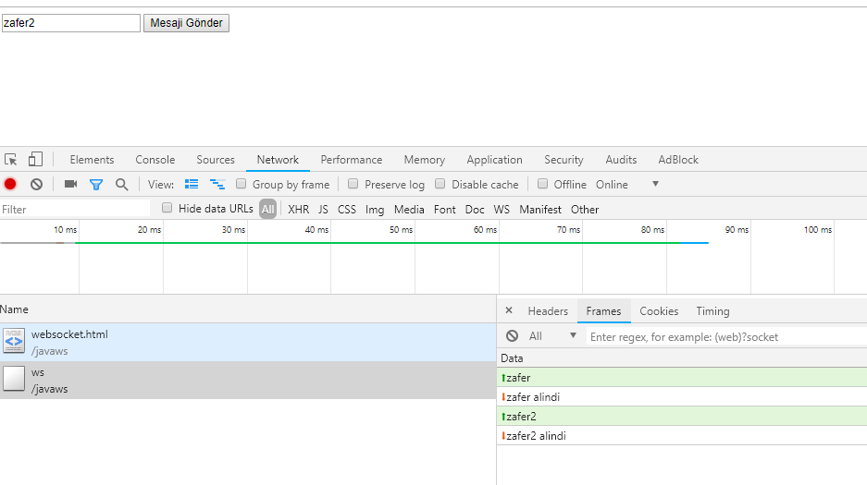Select the Network tab
This screenshot has height=485, width=867.
click(278, 160)
